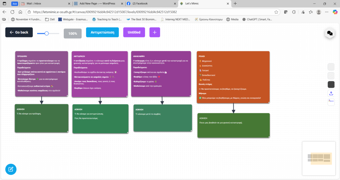
Task: Select the green card 'Τί κάνουμε μετά το συμβάν;'
Action: point(163,118)
